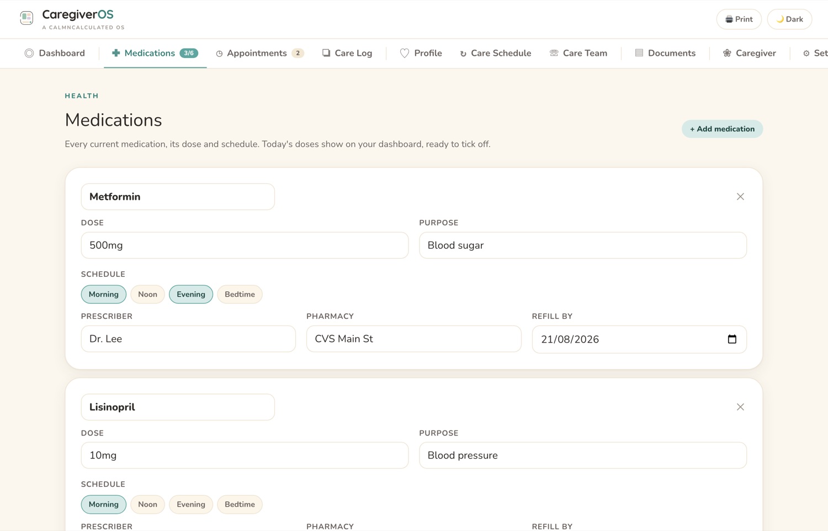Screen dimensions: 828x531
Task: Toggle Noon schedule for Lisinopril
Action: 147,504
